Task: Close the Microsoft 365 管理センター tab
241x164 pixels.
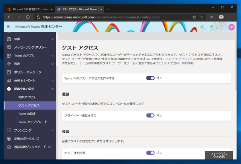Action: click(x=52, y=9)
